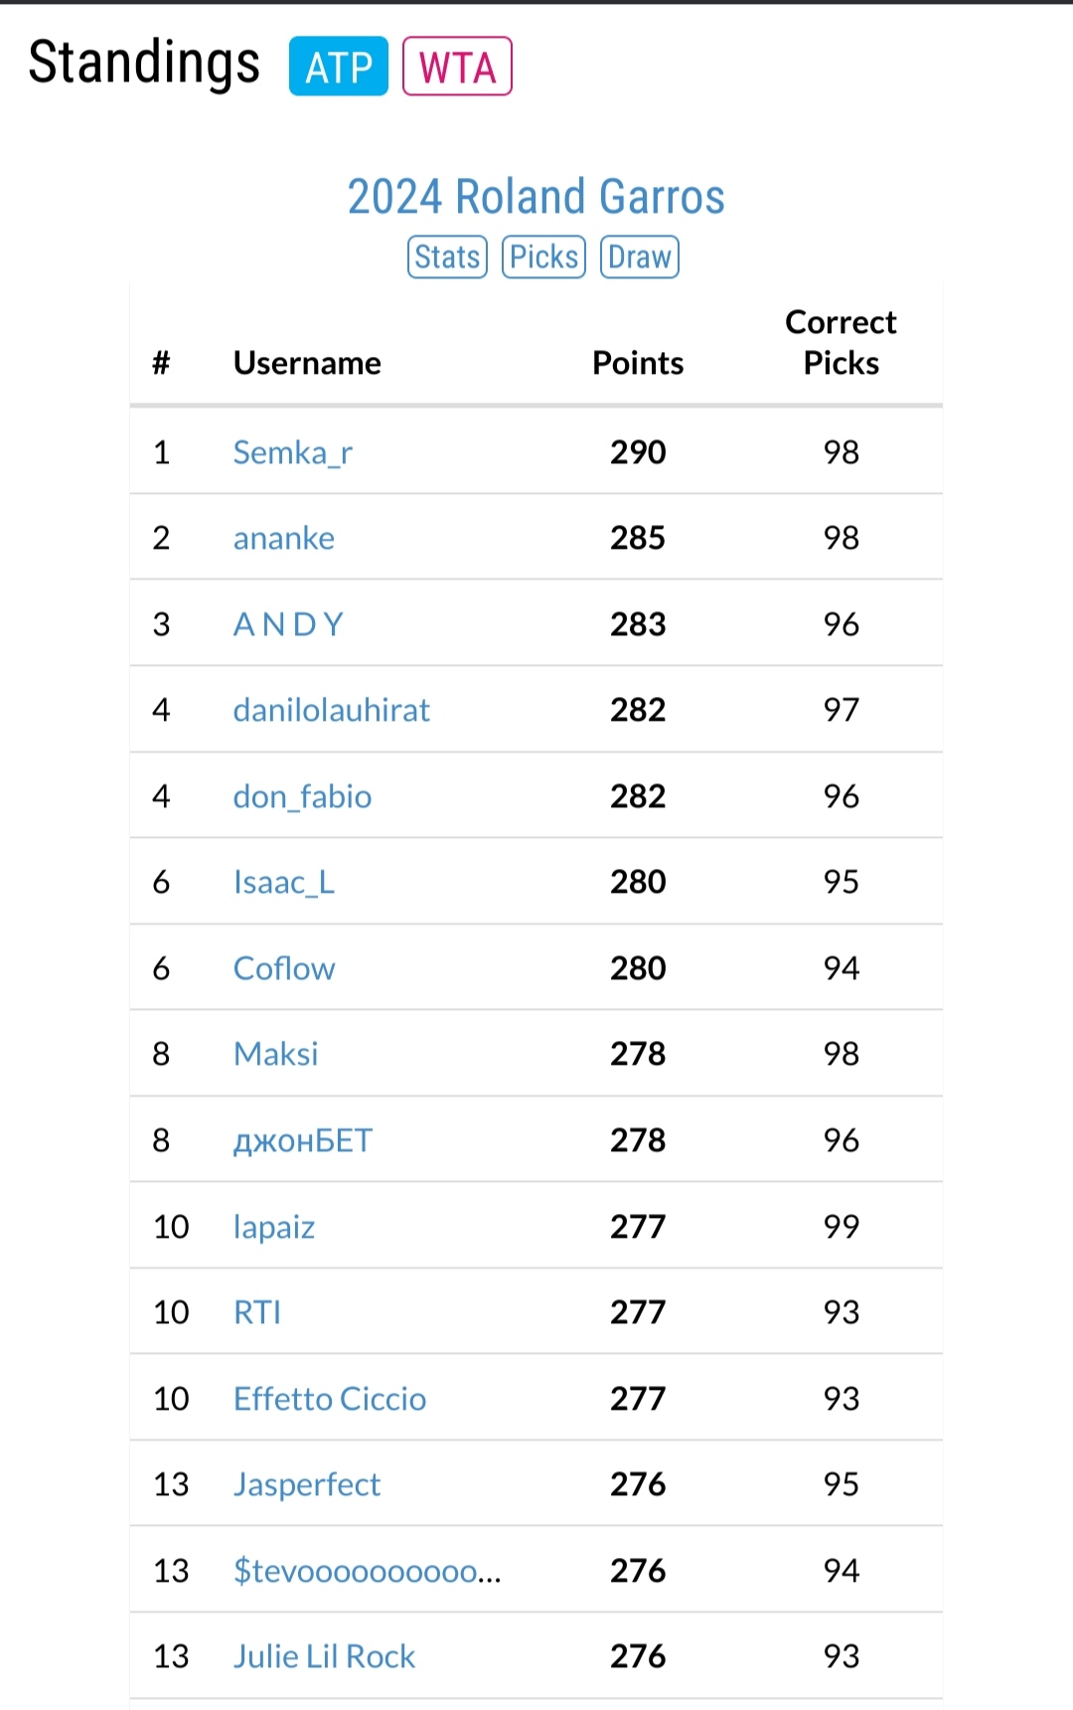The image size is (1073, 1710).
Task: Click the Stats button
Action: 447,256
